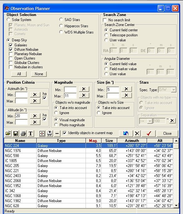Viewport: 183px width, 214px height.
Task: Select the NGC 2403 row
Action: 89,176
